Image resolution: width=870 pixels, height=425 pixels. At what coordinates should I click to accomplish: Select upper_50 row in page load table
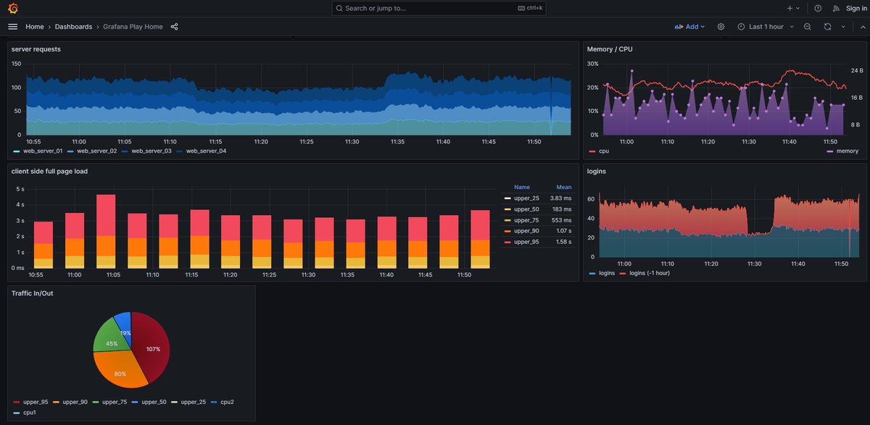click(x=538, y=209)
